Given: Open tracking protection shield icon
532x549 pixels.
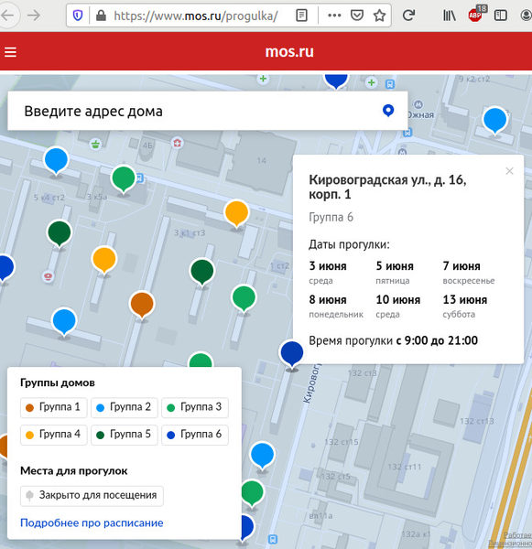Looking at the screenshot, I should (x=78, y=16).
